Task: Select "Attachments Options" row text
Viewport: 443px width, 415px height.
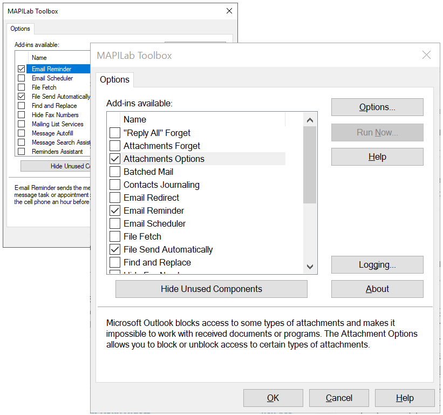Action: pyautogui.click(x=164, y=159)
